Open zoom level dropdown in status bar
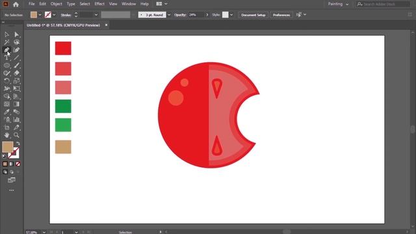The height and width of the screenshot is (234, 416). pyautogui.click(x=44, y=232)
